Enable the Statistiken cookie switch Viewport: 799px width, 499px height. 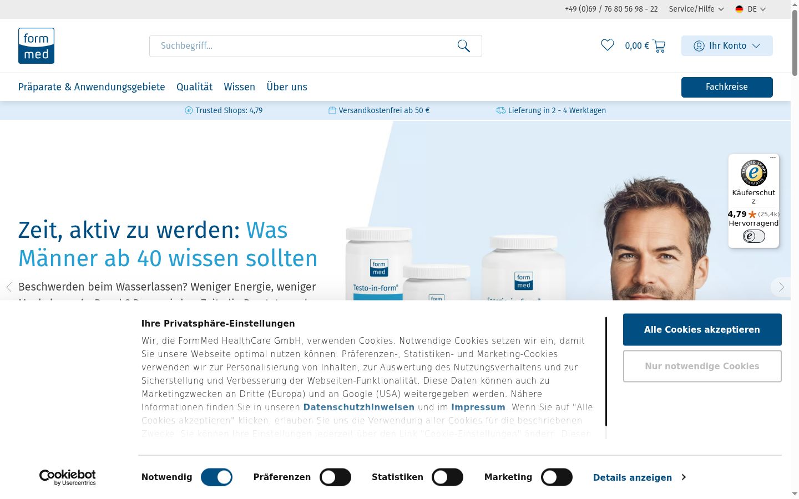point(447,477)
